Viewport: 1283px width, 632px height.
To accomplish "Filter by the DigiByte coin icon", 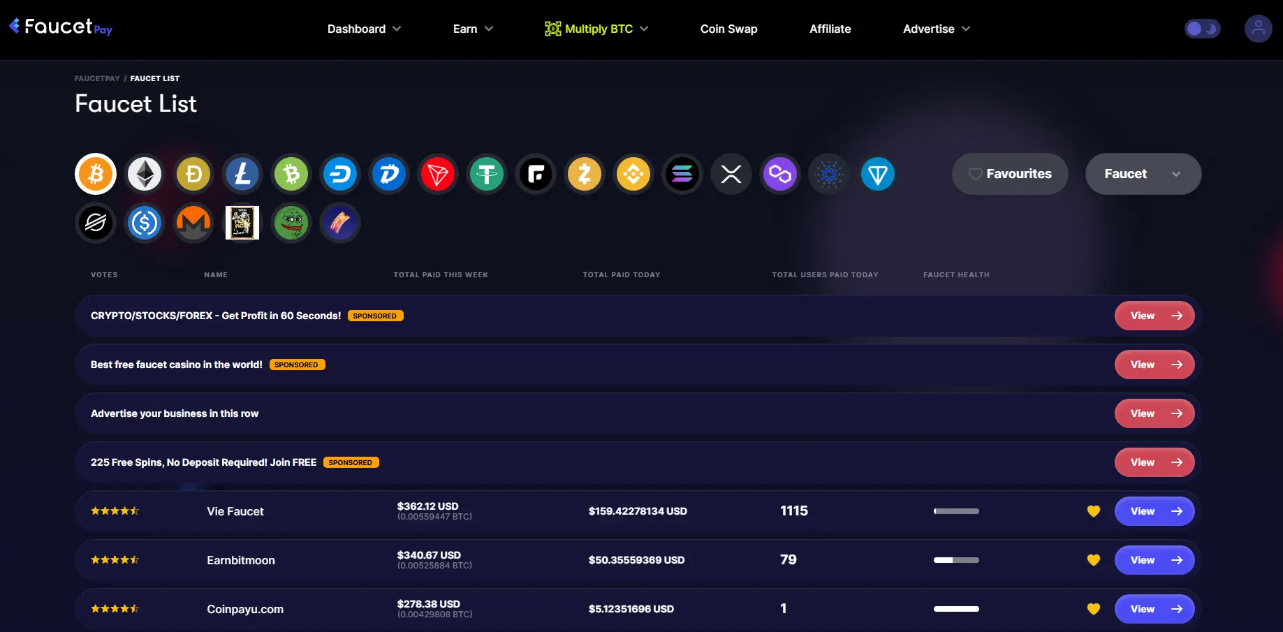I will (389, 174).
